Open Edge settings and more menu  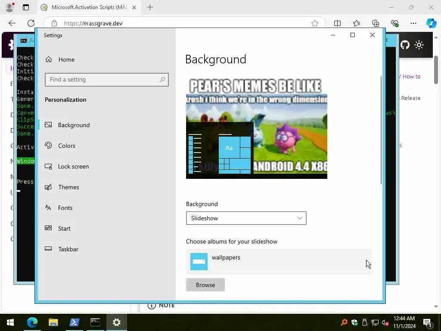[x=413, y=23]
